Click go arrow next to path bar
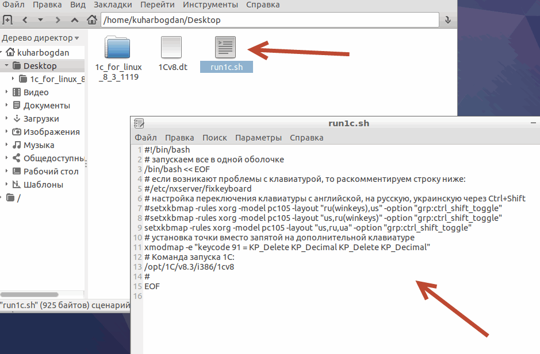 pyautogui.click(x=449, y=20)
